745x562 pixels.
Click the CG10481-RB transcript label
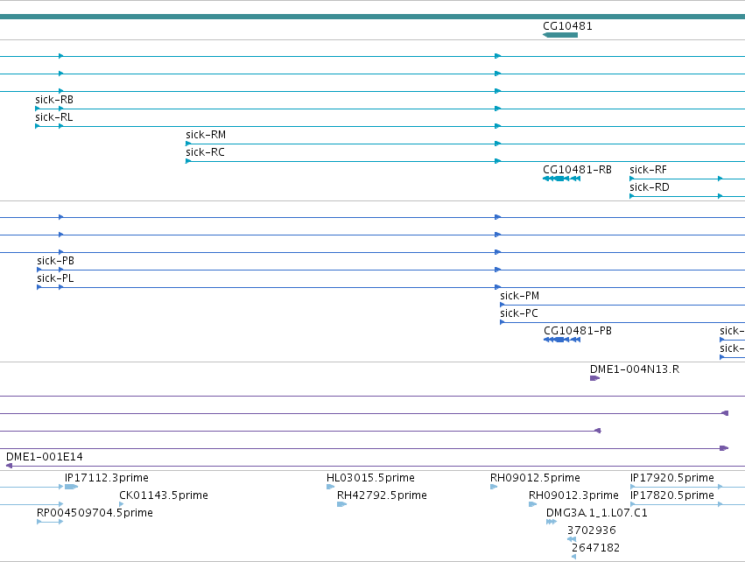click(577, 170)
